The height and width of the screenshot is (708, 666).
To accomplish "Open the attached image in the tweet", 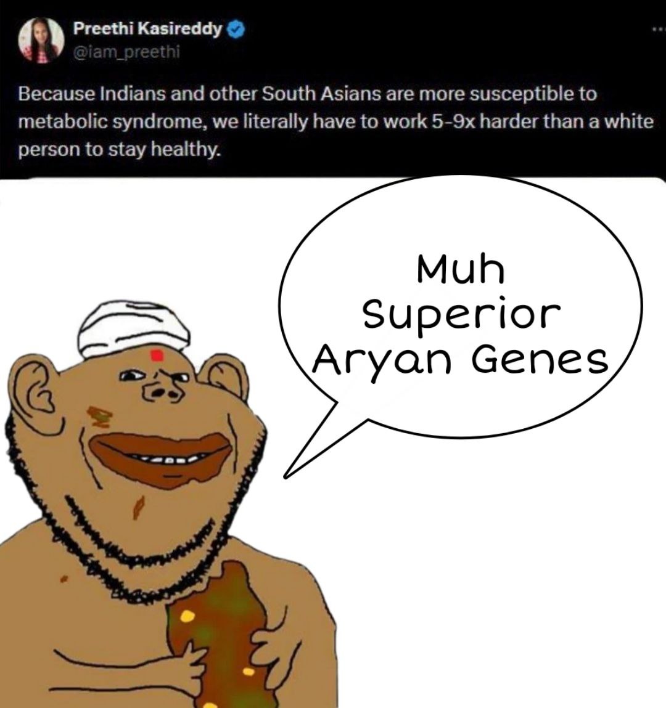I will pos(333,442).
